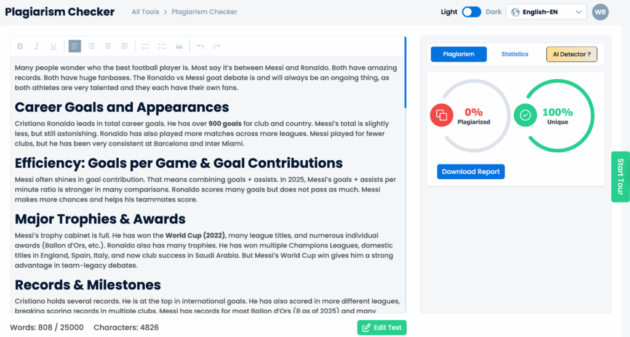630x337 pixels.
Task: Select the Plagiarism tab
Action: pyautogui.click(x=458, y=54)
